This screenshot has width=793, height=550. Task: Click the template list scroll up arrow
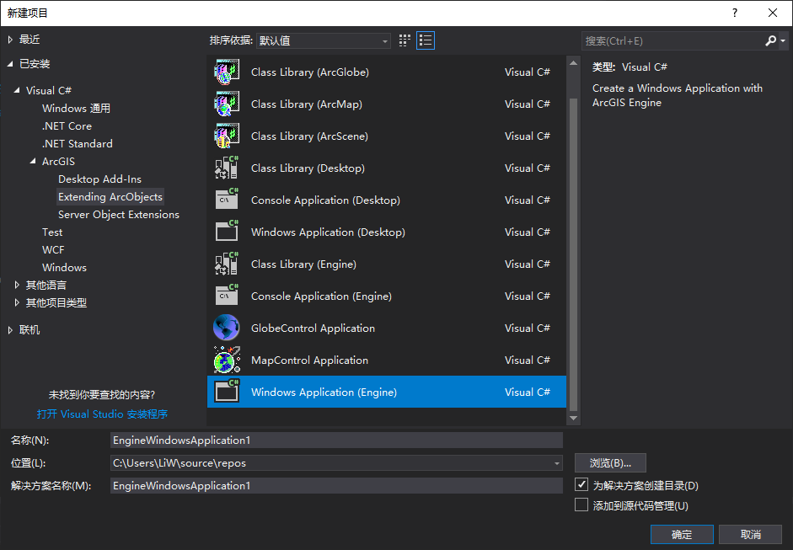coord(573,63)
